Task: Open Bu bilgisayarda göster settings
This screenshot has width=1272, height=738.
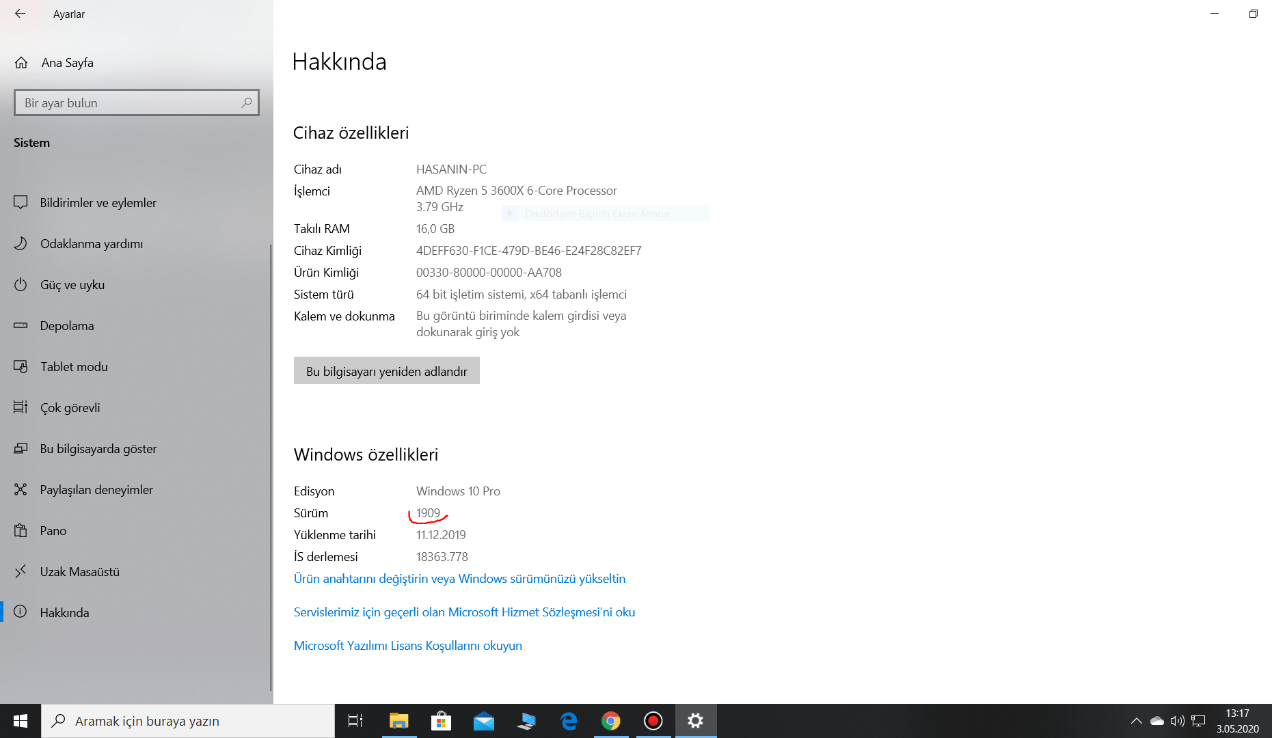Action: coord(137,449)
